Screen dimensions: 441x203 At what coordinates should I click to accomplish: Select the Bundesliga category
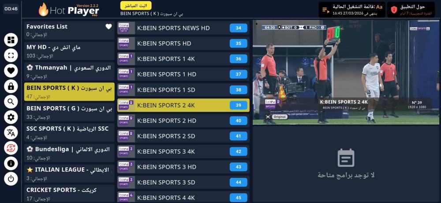coord(69,153)
